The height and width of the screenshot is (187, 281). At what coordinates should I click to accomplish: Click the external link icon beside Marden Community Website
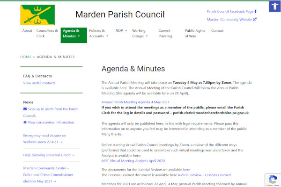click(255, 20)
